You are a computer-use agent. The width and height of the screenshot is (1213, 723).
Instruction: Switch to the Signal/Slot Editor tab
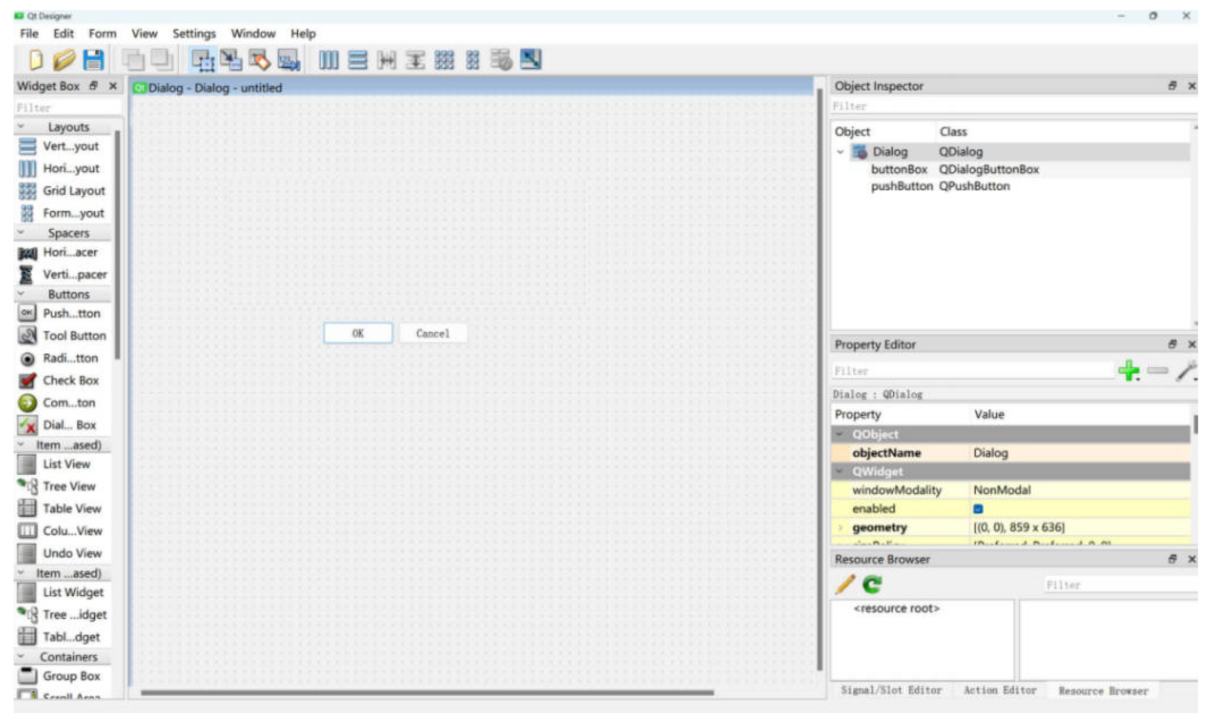(891, 690)
